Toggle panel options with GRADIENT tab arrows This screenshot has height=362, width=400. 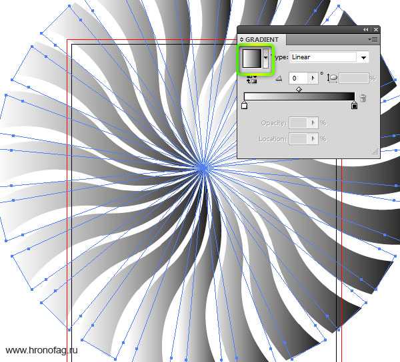[x=241, y=40]
